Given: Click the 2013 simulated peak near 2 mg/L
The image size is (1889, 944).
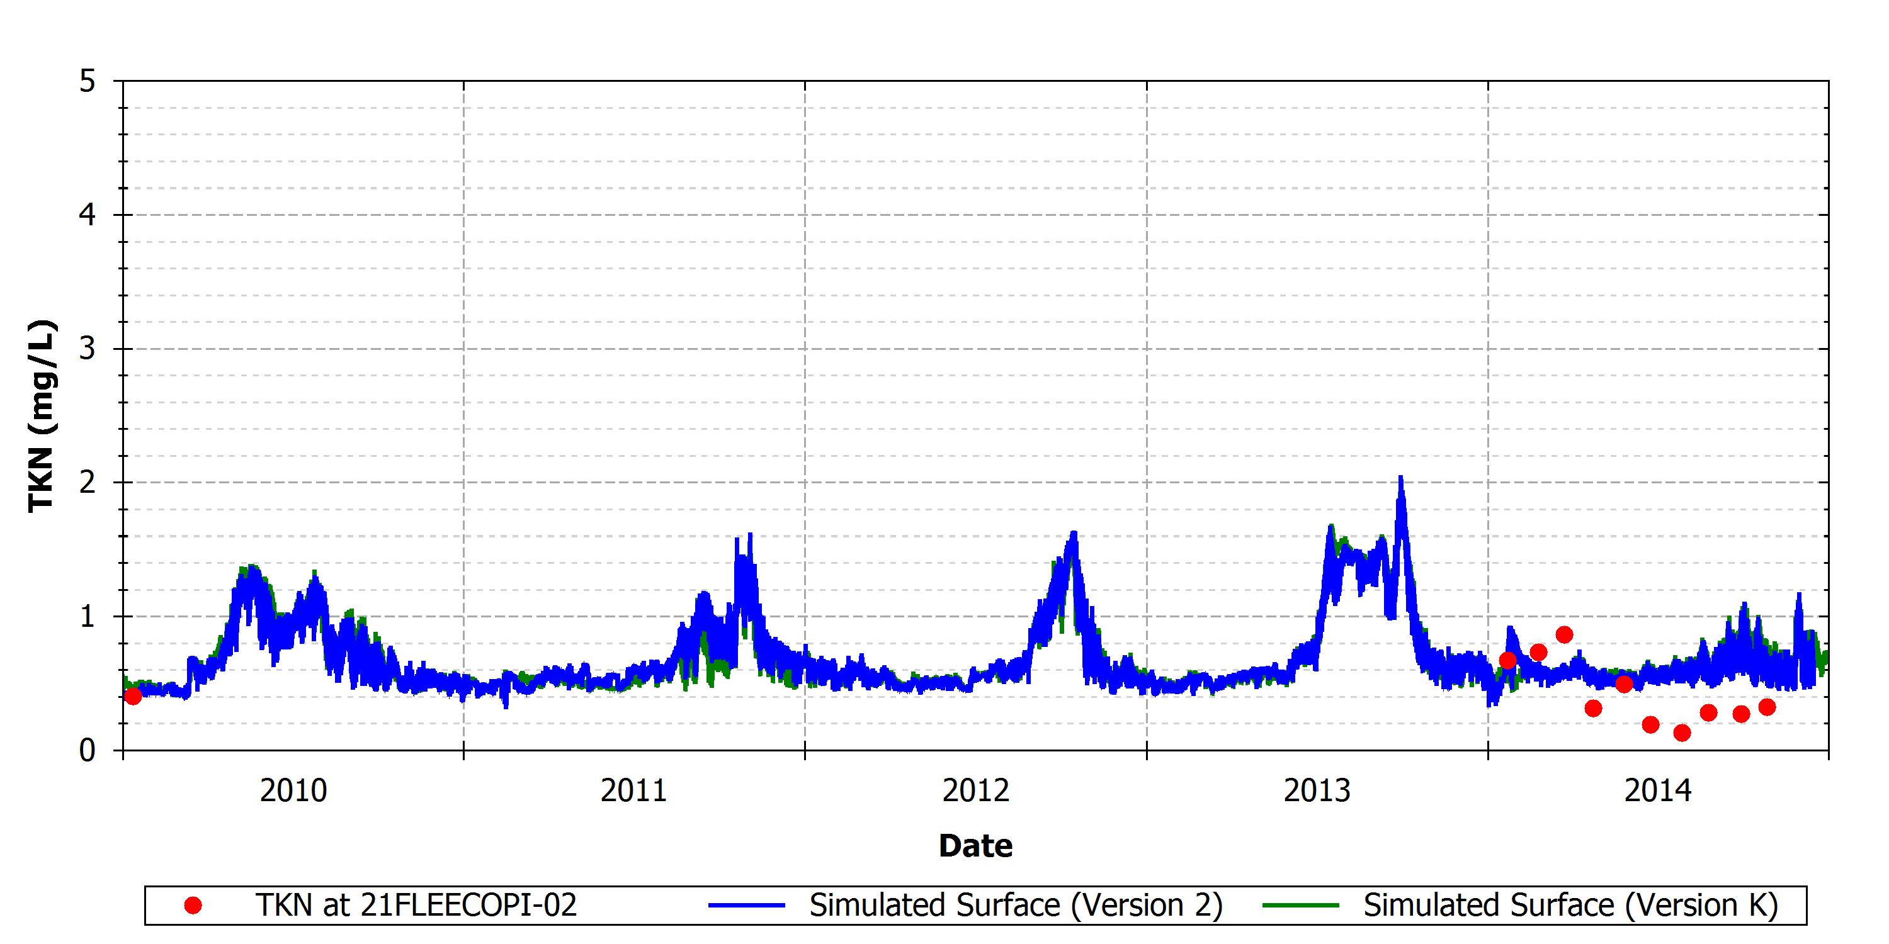Looking at the screenshot, I should point(1400,480).
